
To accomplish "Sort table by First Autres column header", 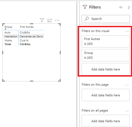I will tap(27, 27).
